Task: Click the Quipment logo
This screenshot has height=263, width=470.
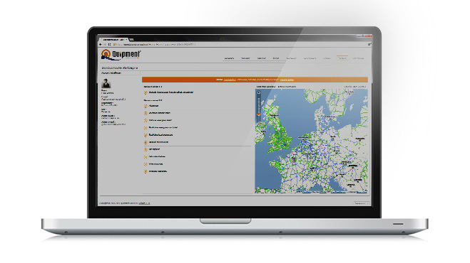Action: tap(121, 55)
